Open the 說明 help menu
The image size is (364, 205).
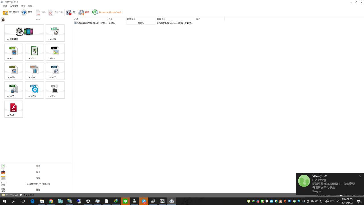coord(30,6)
